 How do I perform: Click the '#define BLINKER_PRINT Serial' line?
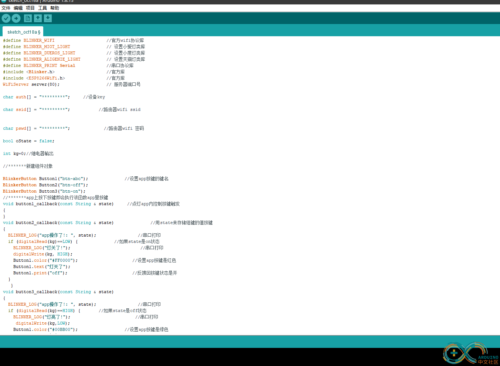(39, 66)
